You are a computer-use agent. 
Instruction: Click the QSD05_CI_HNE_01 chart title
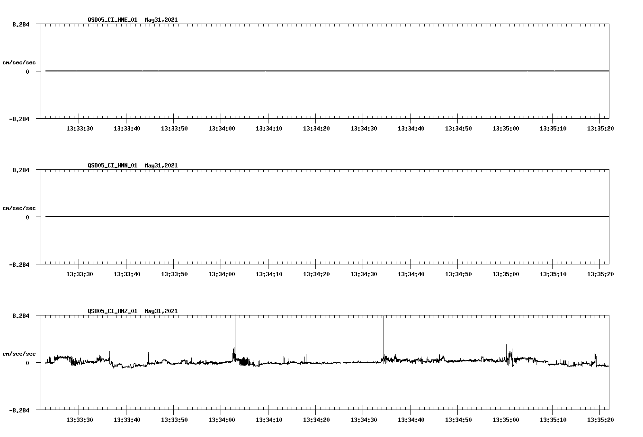tap(133, 20)
